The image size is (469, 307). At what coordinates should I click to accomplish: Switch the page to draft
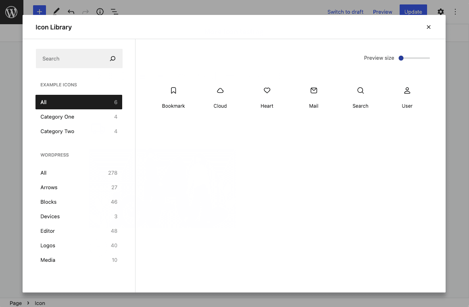click(x=345, y=12)
